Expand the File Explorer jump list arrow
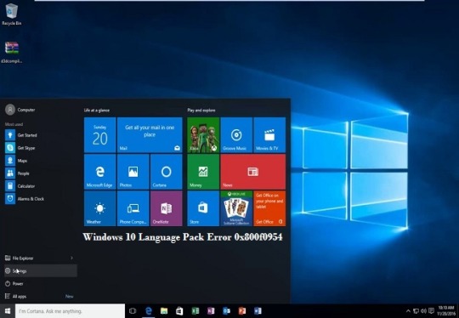This screenshot has width=459, height=318. coord(71,258)
